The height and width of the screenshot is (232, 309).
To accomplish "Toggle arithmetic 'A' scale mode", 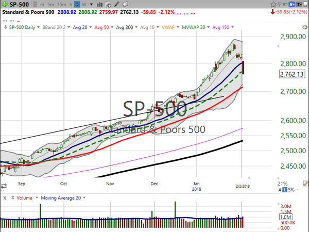I will coord(280,190).
